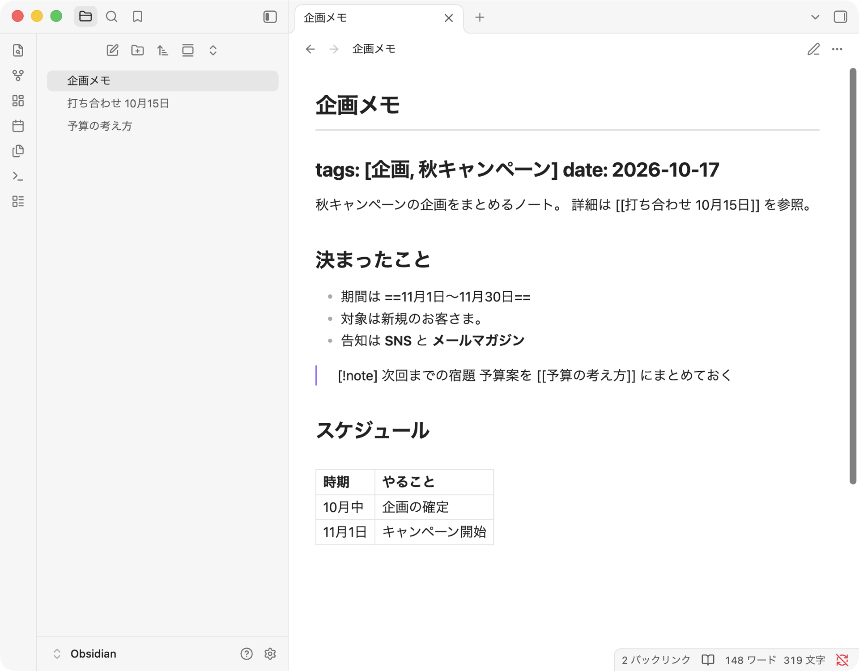The height and width of the screenshot is (671, 859).
Task: Open the note 予算の考え方
Action: coord(162,126)
